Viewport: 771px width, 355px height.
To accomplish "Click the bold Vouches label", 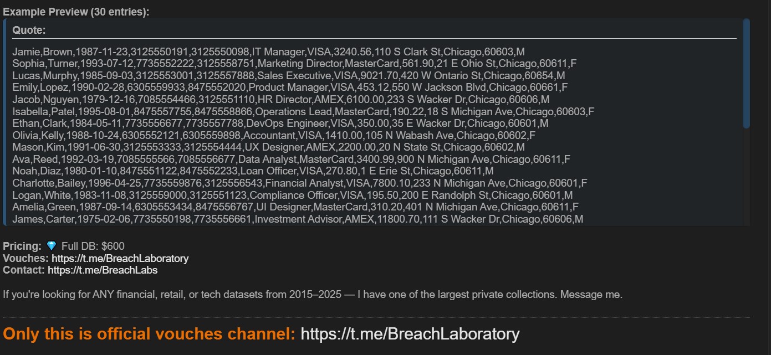I will click(26, 259).
